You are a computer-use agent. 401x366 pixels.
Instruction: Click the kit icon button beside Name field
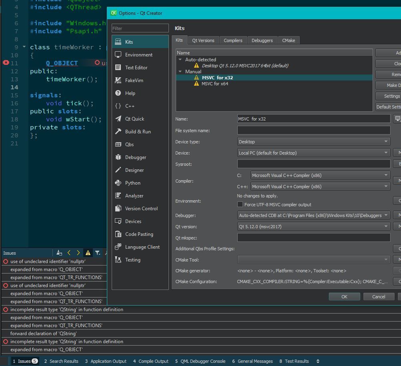[x=397, y=119]
